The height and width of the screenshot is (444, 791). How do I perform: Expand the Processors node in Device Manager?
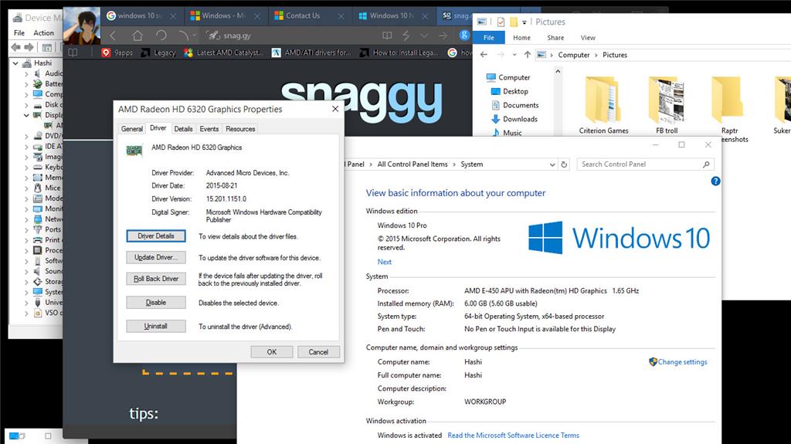(x=26, y=250)
